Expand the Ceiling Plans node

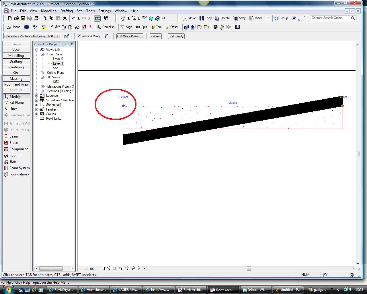coord(42,73)
